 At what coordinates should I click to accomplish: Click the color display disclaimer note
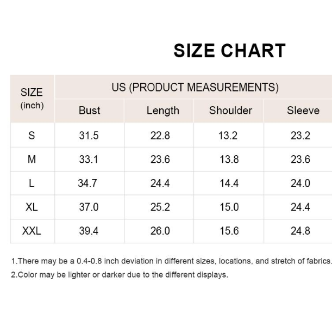tap(120, 275)
